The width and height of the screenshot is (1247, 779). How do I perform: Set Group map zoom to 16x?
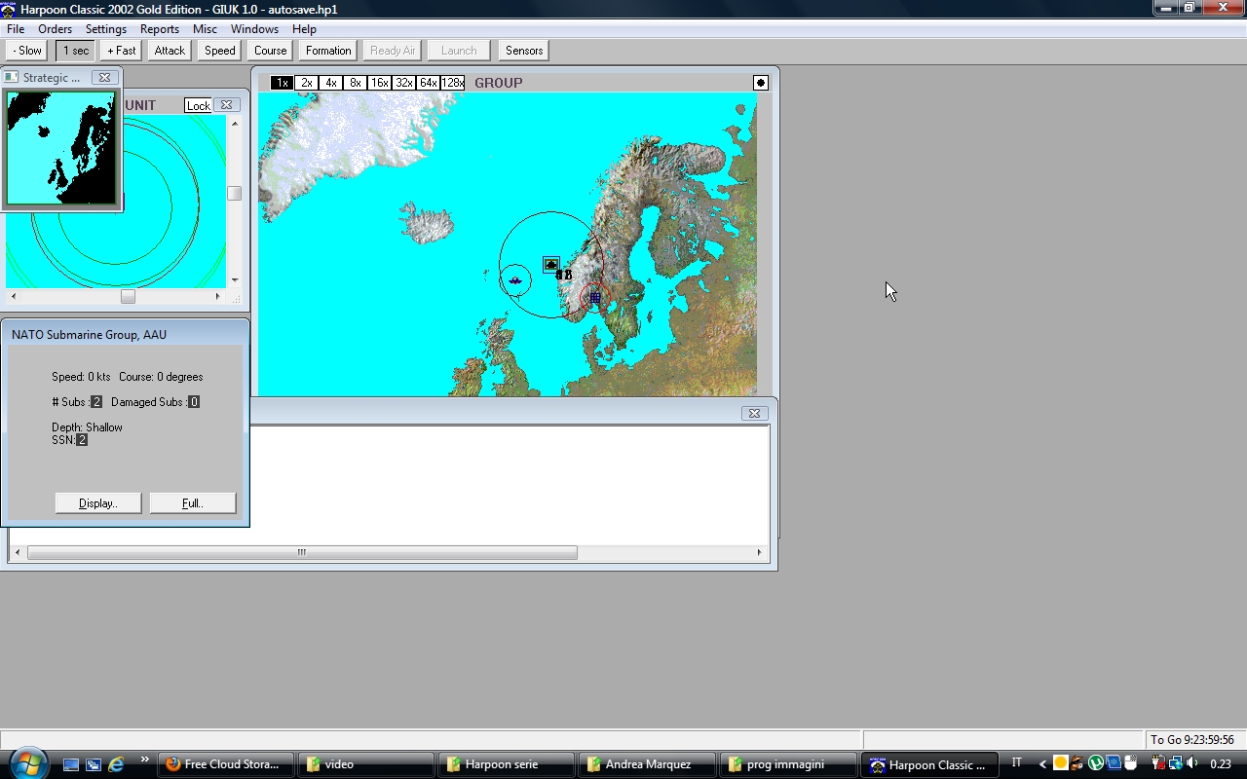(x=379, y=83)
